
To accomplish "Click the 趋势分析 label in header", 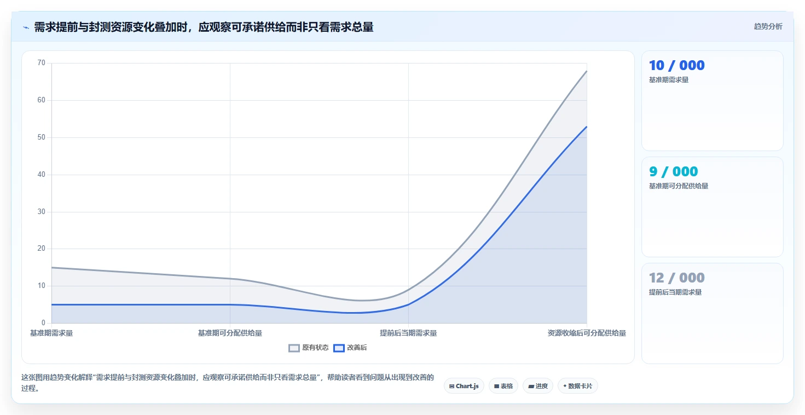I will [768, 26].
